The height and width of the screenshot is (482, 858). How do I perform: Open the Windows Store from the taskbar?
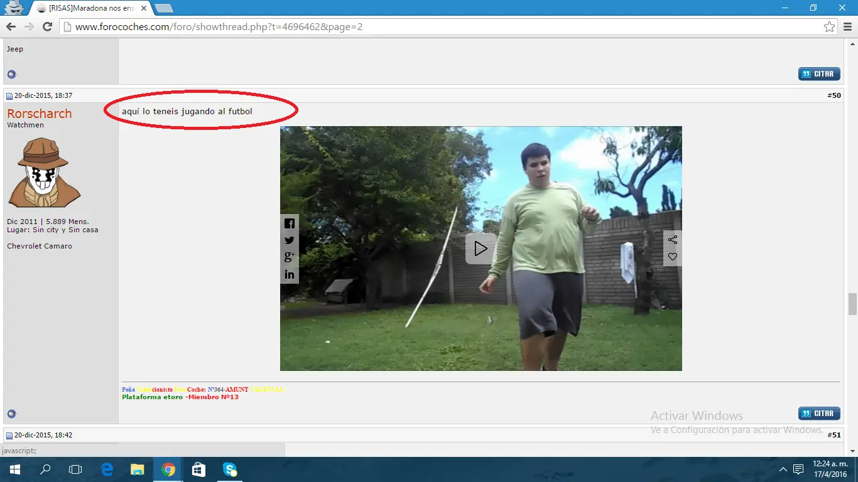[198, 469]
